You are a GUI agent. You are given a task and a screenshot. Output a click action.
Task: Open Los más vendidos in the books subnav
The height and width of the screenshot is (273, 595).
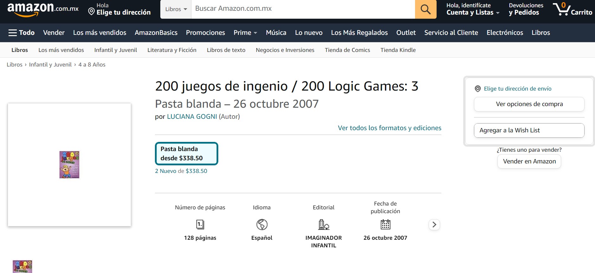click(x=61, y=50)
